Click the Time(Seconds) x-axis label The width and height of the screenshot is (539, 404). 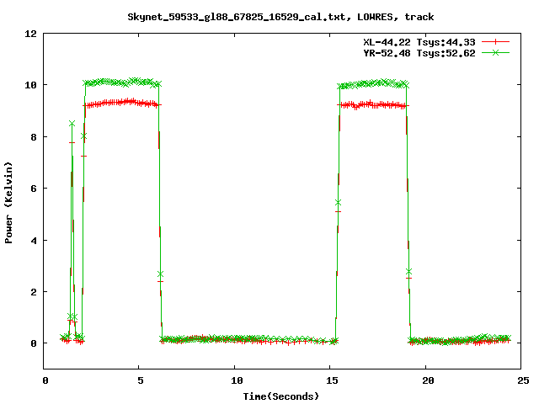tap(281, 396)
